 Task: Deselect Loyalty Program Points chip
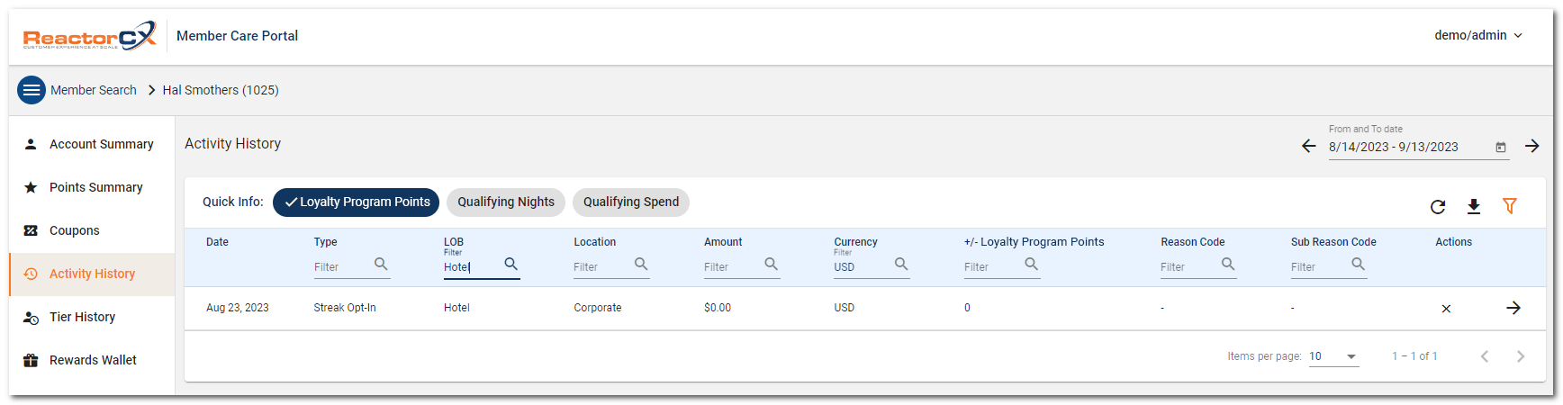[356, 202]
